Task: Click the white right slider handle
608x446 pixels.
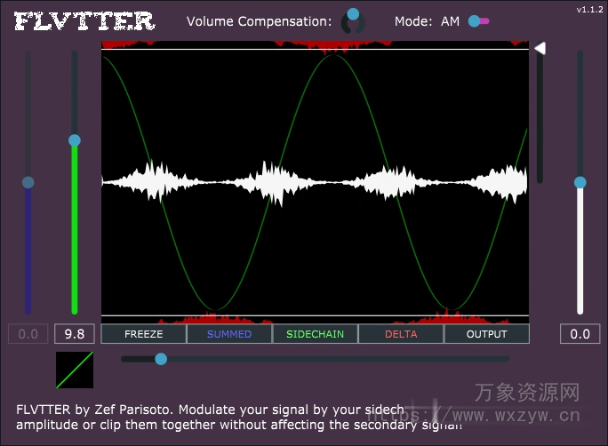Action: click(x=580, y=182)
